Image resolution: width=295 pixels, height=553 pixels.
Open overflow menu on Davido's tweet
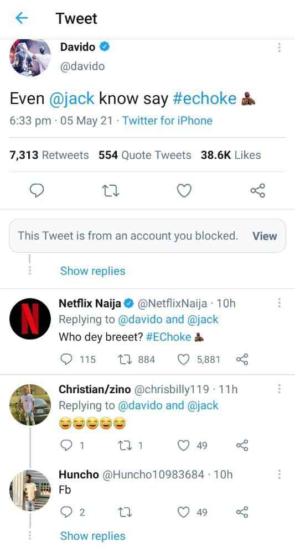279,48
